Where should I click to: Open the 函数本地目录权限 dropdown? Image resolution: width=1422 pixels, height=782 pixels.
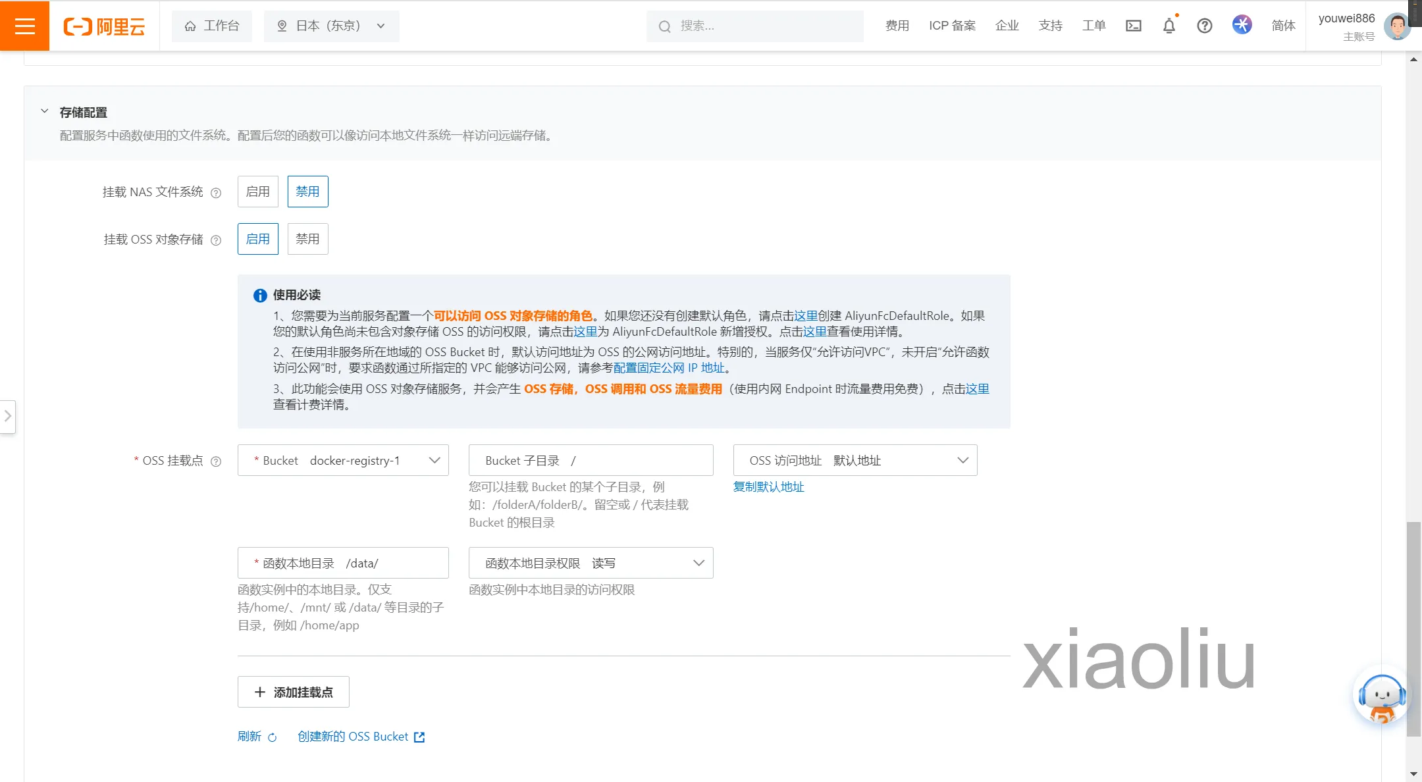591,563
